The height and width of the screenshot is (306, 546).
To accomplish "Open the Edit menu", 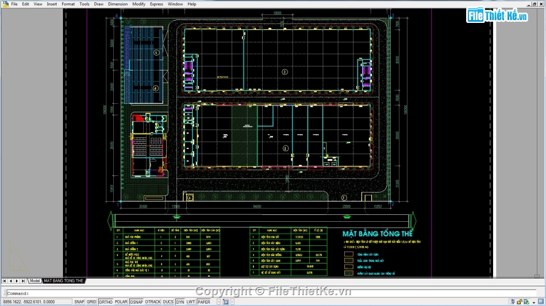I will 25,4.
